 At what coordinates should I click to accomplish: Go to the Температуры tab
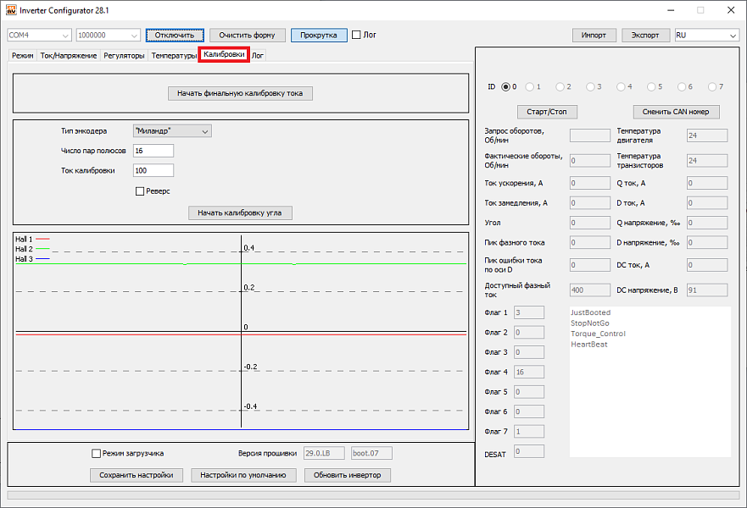tap(174, 56)
